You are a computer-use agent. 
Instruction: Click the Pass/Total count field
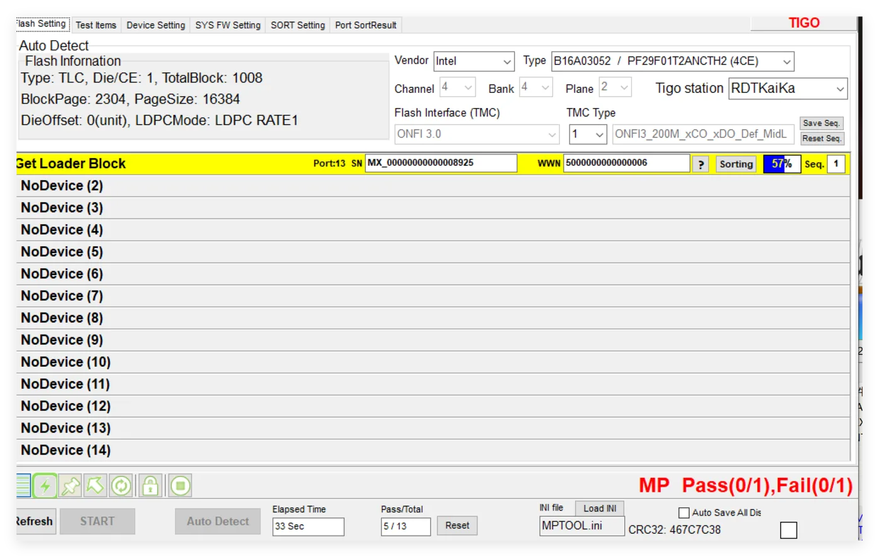[406, 526]
